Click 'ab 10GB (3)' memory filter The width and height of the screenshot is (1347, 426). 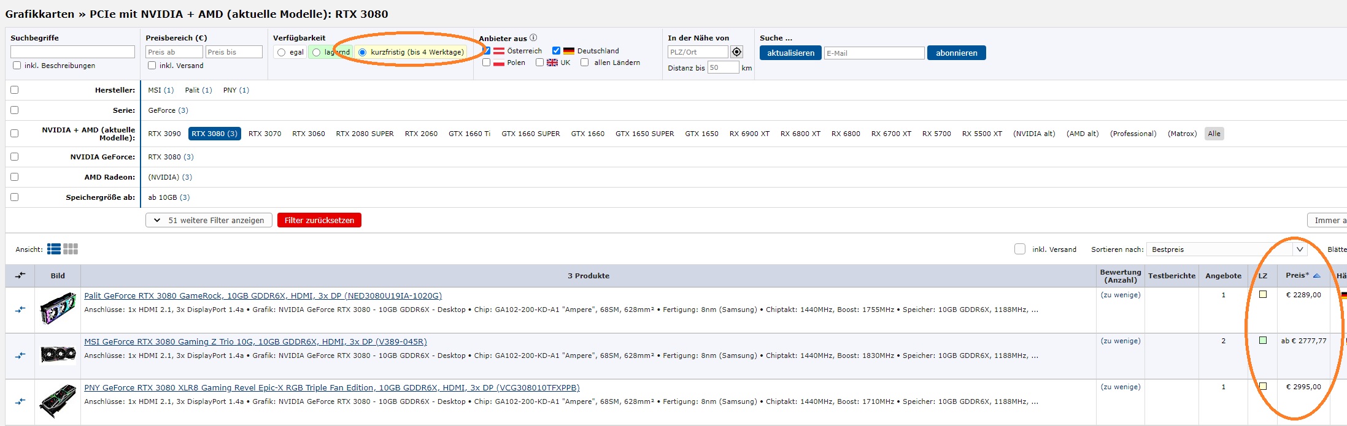[x=169, y=197]
